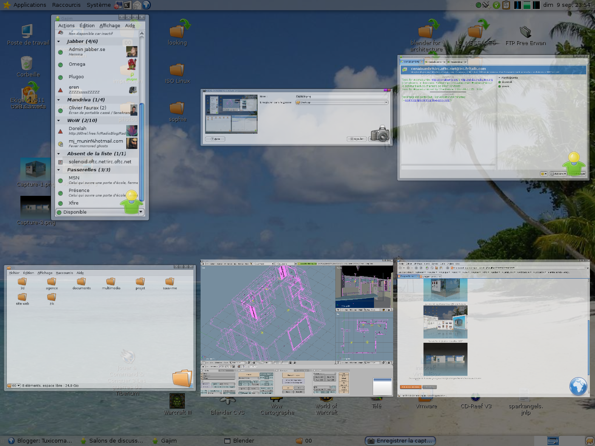The image size is (595, 446).
Task: Click the Aide button in the screenshot dialog
Action: pos(215,139)
